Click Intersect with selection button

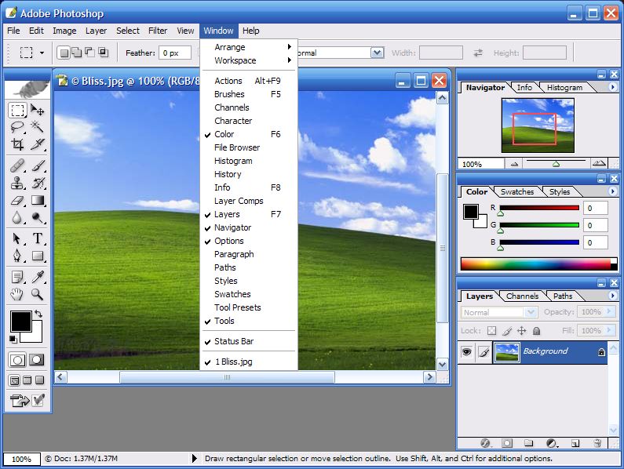pos(103,53)
